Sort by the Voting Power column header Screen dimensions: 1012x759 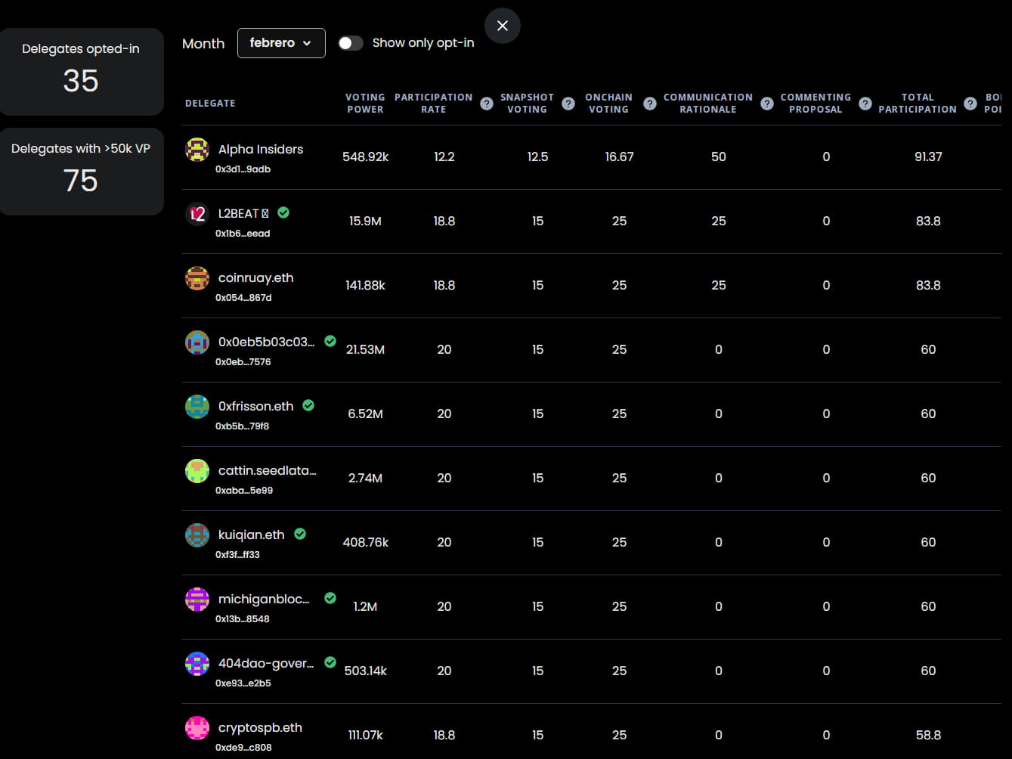tap(365, 104)
